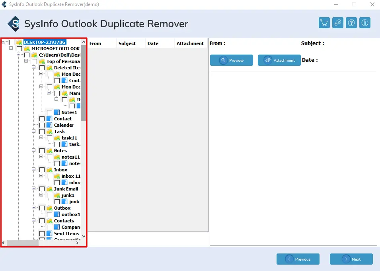Click the Contacts folder icon
This screenshot has height=271, width=380.
(x=49, y=221)
